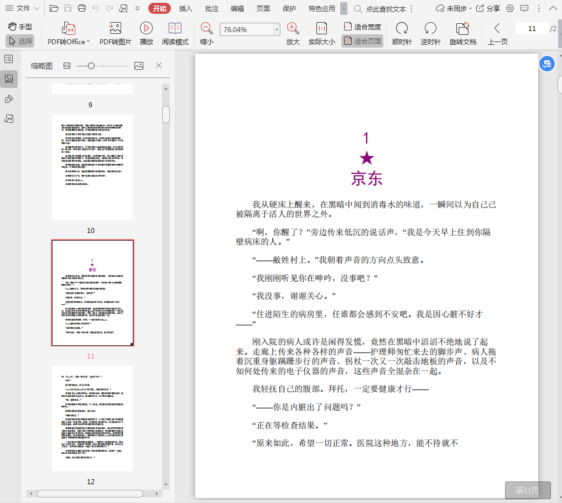Switch to the 页面 tab
The image size is (562, 503).
pos(263,9)
